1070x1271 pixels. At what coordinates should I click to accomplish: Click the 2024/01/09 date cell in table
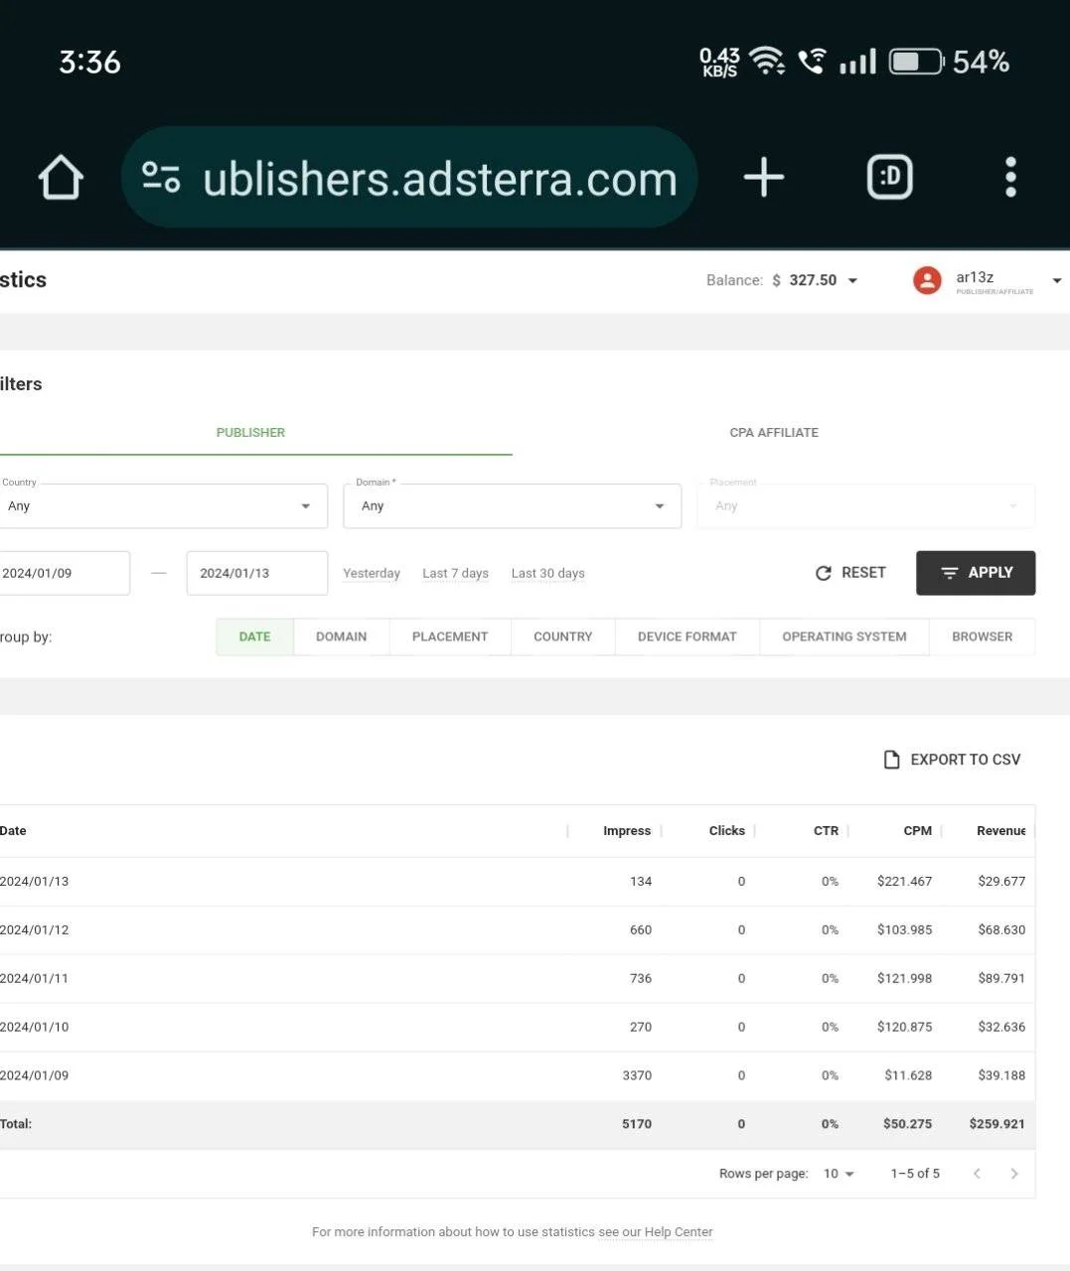[x=34, y=1076]
